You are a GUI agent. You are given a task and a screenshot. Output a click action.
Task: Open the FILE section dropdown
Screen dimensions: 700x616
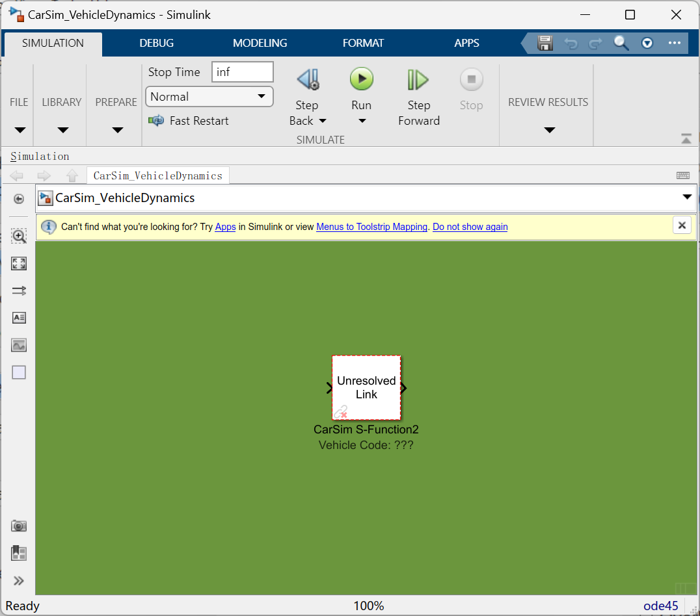20,130
